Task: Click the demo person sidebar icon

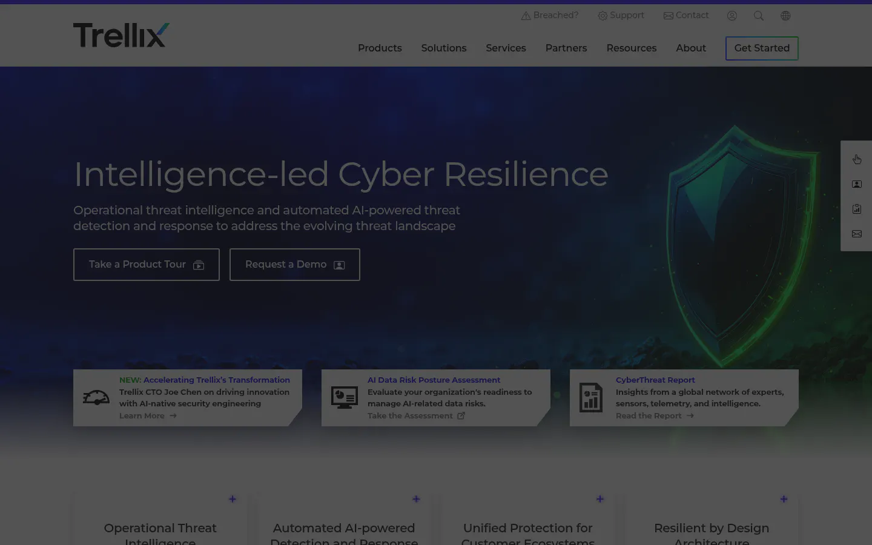Action: click(x=857, y=184)
